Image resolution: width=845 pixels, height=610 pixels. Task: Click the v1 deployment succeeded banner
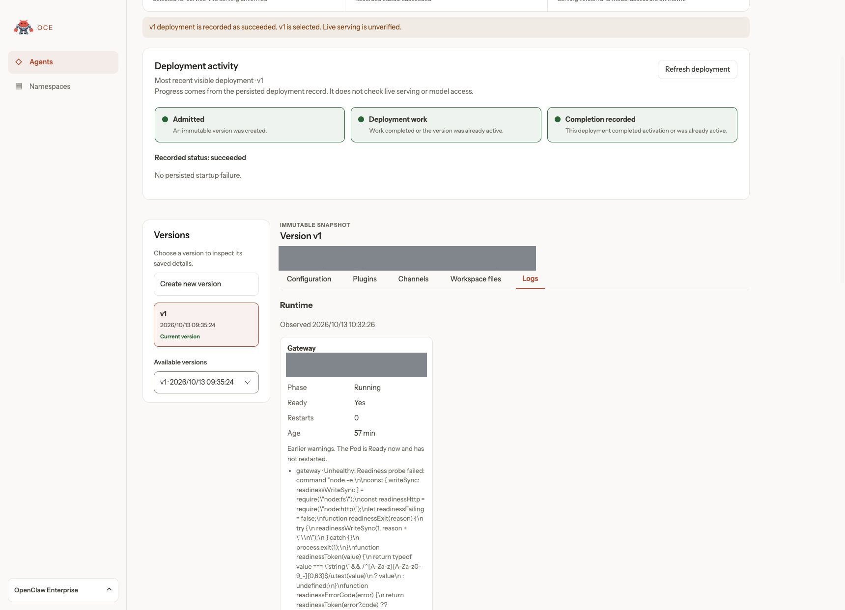click(446, 27)
